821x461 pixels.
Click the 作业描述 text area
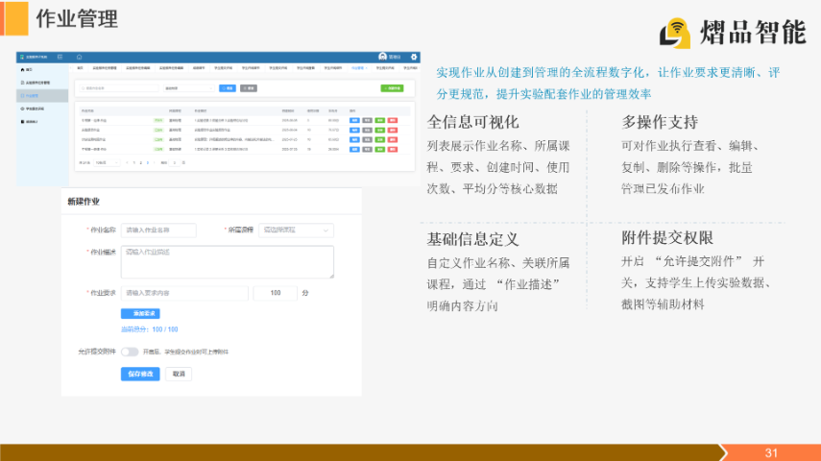[x=228, y=261]
